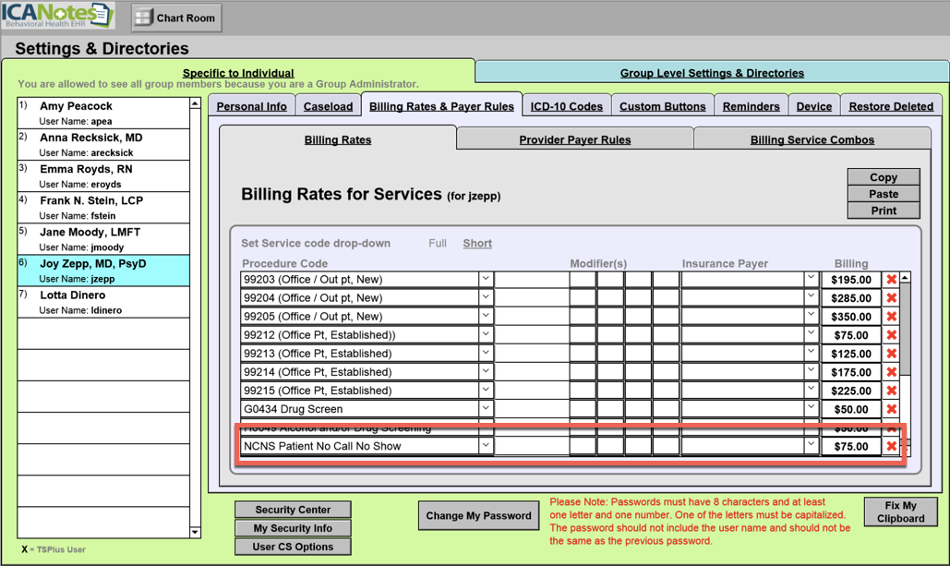
Task: Delete the 99215 billing rate row
Action: pyautogui.click(x=891, y=391)
